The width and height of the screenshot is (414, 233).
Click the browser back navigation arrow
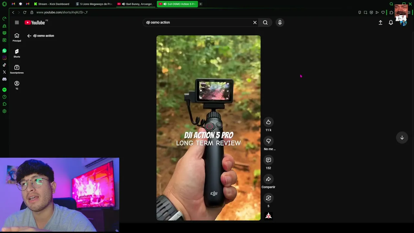click(13, 12)
